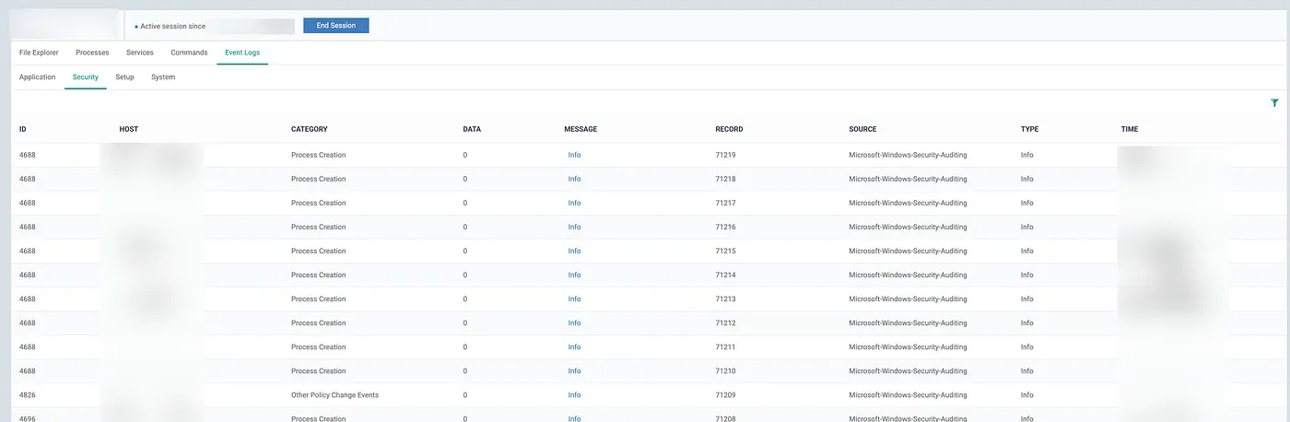Open the Services tab
The width and height of the screenshot is (1290, 422).
coord(140,53)
